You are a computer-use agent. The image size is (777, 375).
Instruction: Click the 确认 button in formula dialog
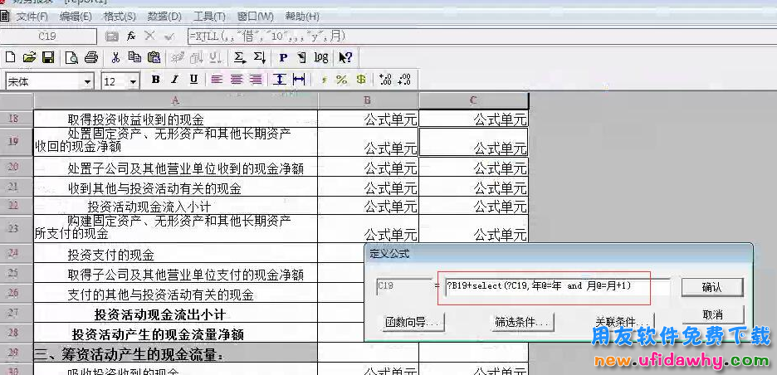(x=711, y=287)
